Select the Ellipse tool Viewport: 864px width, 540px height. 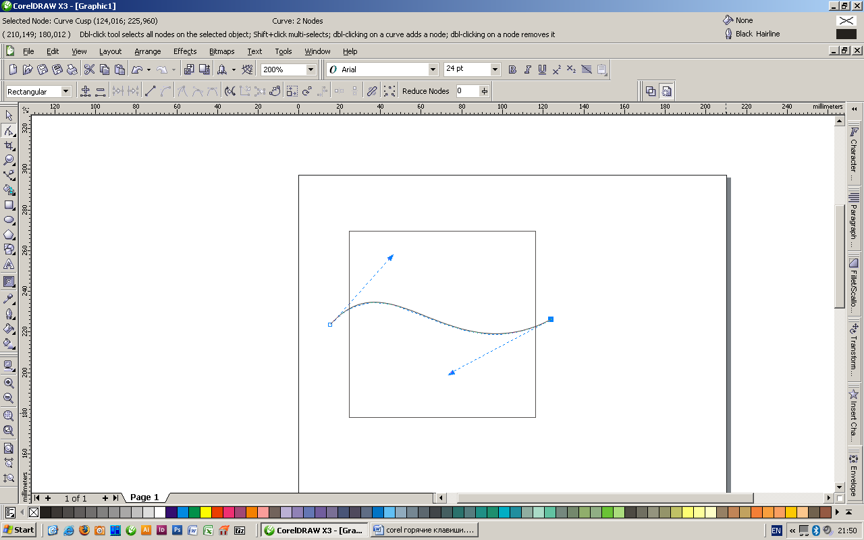pyautogui.click(x=9, y=219)
